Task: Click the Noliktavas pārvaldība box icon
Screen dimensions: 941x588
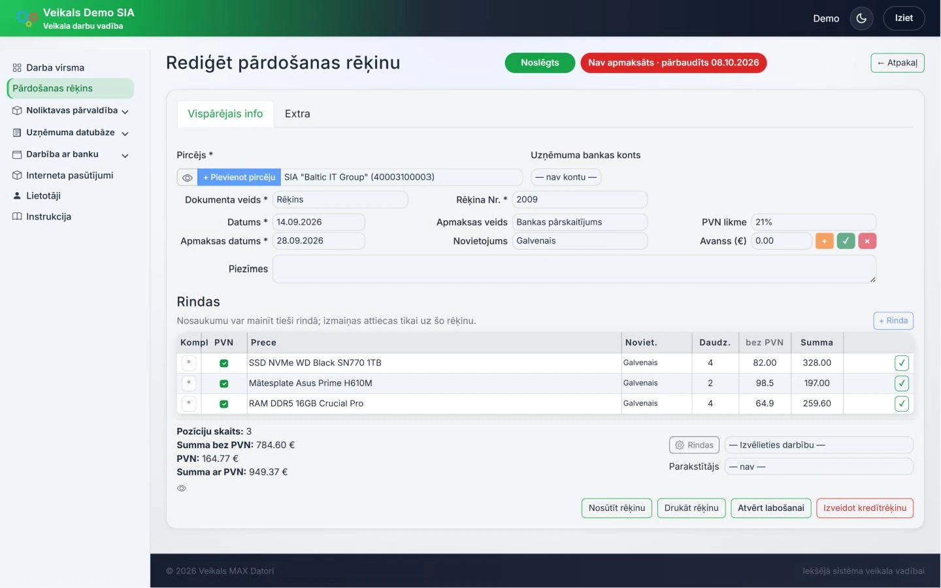Action: click(17, 110)
